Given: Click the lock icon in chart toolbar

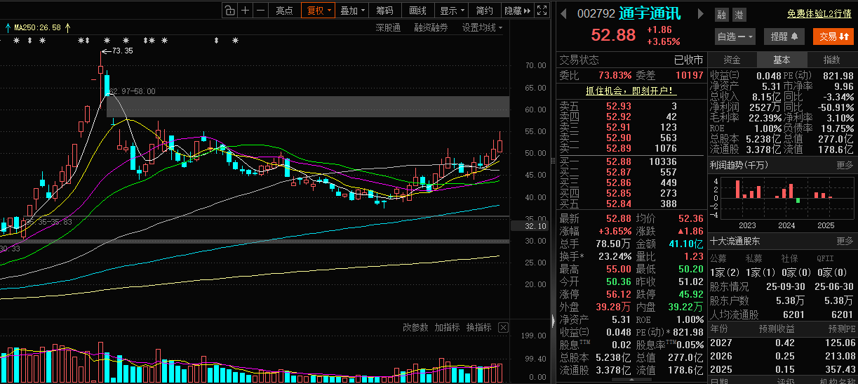Looking at the screenshot, I should coord(229,10).
